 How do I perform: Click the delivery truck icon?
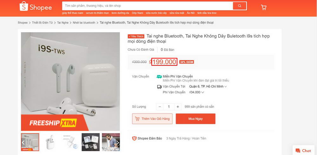[159, 87]
